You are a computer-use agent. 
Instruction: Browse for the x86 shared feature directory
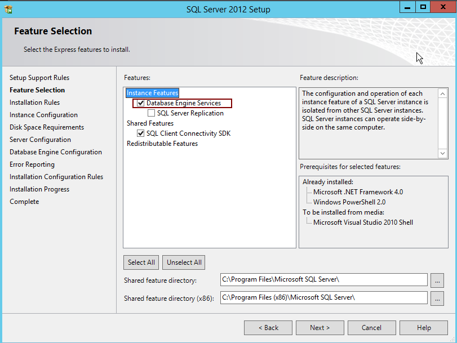pos(437,298)
